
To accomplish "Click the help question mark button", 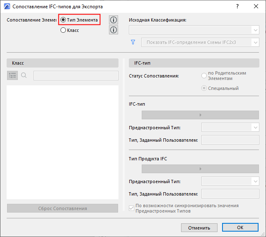I will (237, 7).
